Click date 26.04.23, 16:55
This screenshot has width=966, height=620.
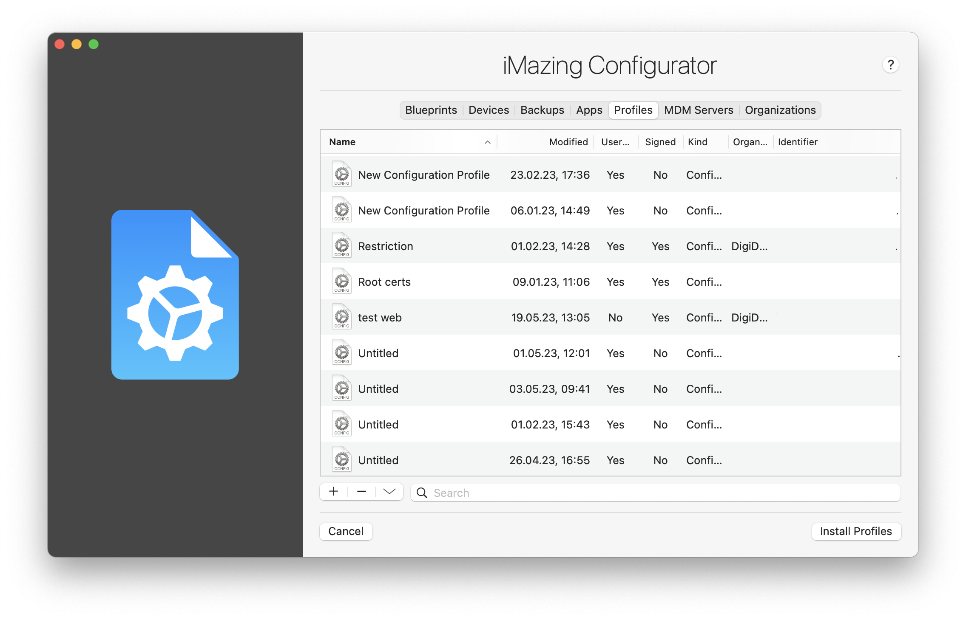click(549, 460)
